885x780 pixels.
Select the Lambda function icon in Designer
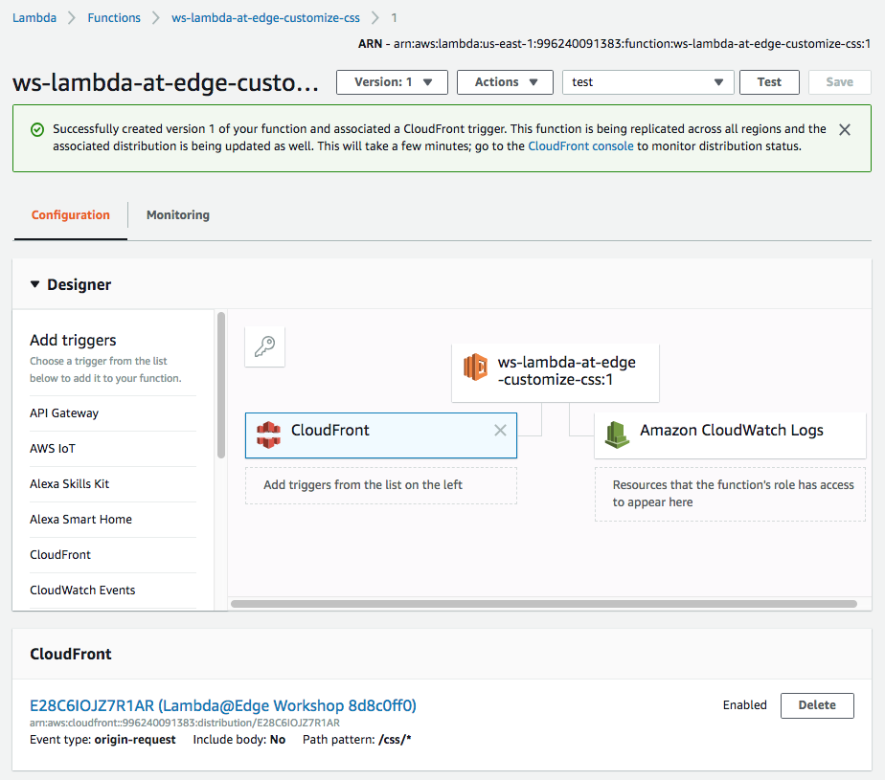point(475,367)
